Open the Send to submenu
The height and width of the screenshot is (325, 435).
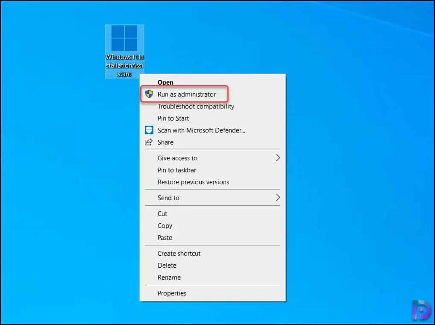pyautogui.click(x=212, y=198)
